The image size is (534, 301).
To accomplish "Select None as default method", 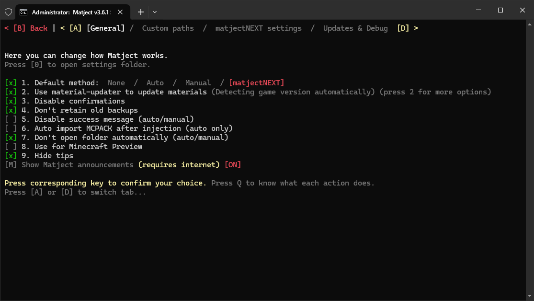I will coord(116,83).
